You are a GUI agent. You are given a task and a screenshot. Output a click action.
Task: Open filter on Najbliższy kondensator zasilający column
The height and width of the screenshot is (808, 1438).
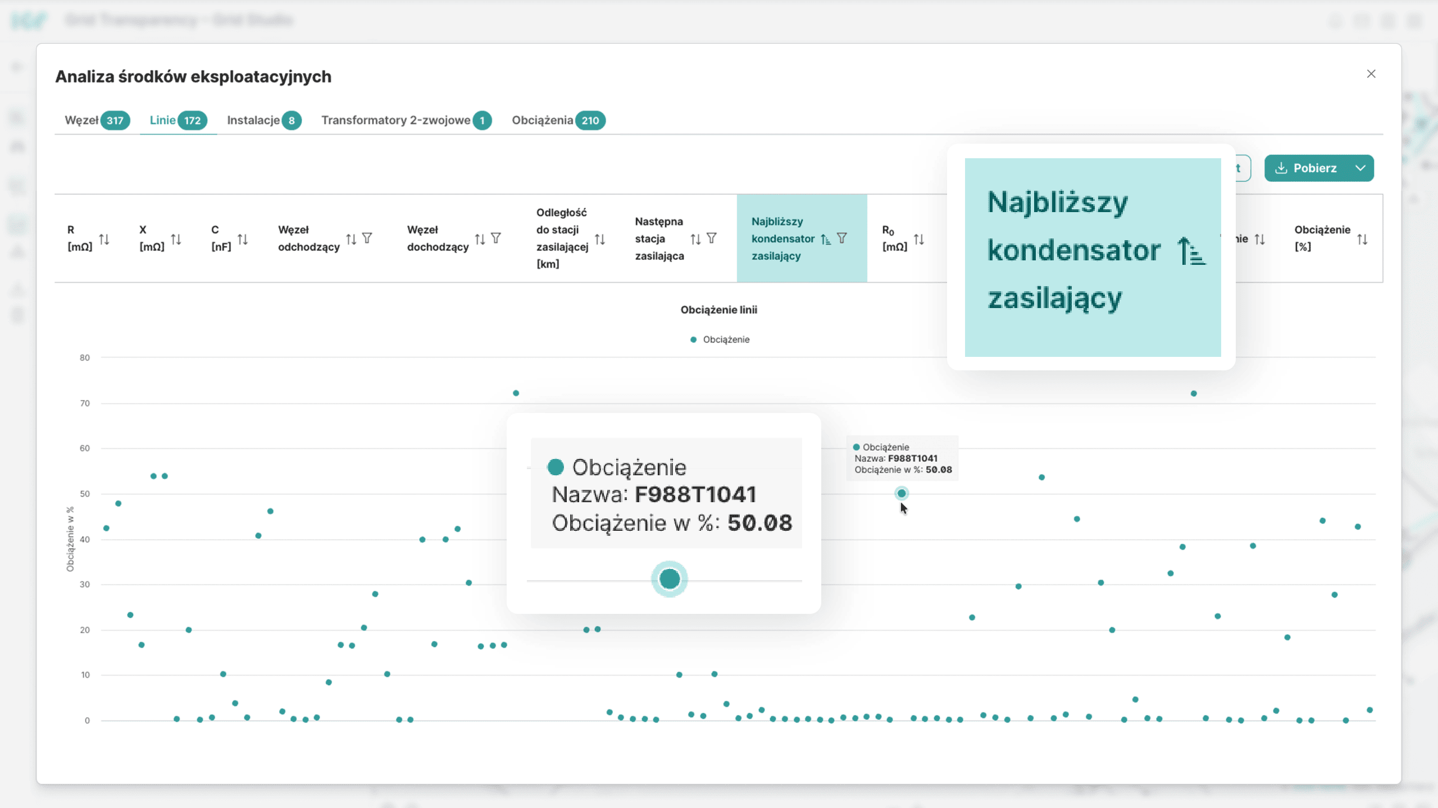click(x=841, y=238)
